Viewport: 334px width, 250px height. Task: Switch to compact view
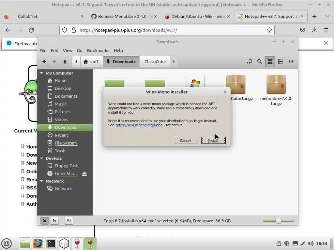coord(291,62)
